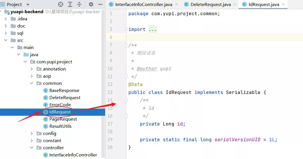Click the ErrorCode enum icon
Viewport: 303px width, 159px height.
45,105
